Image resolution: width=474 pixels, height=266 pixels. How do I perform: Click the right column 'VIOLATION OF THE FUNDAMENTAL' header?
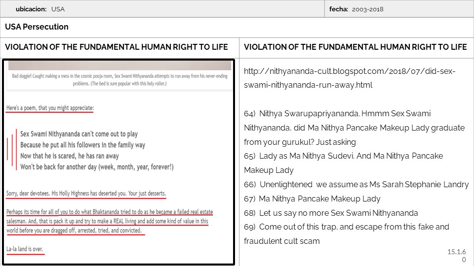(x=355, y=47)
